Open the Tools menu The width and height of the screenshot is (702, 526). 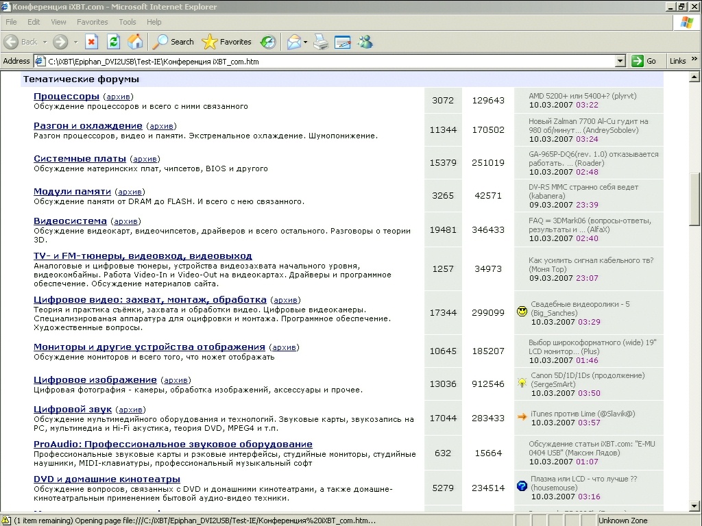[128, 22]
